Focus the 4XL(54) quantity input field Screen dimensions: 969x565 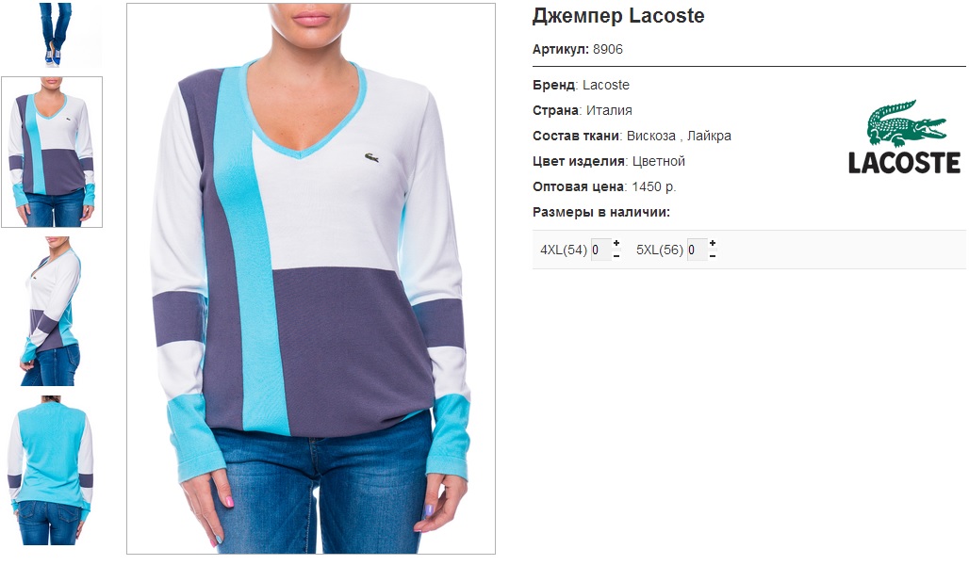(600, 250)
